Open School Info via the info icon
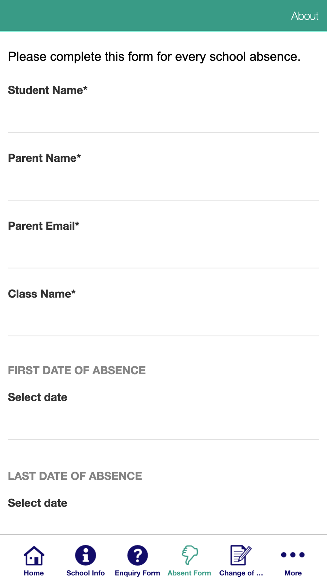 point(85,555)
